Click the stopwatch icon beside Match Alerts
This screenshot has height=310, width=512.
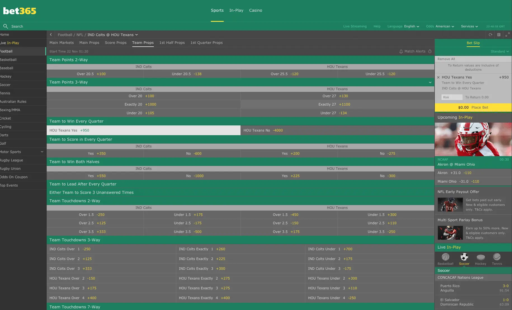tap(430, 51)
